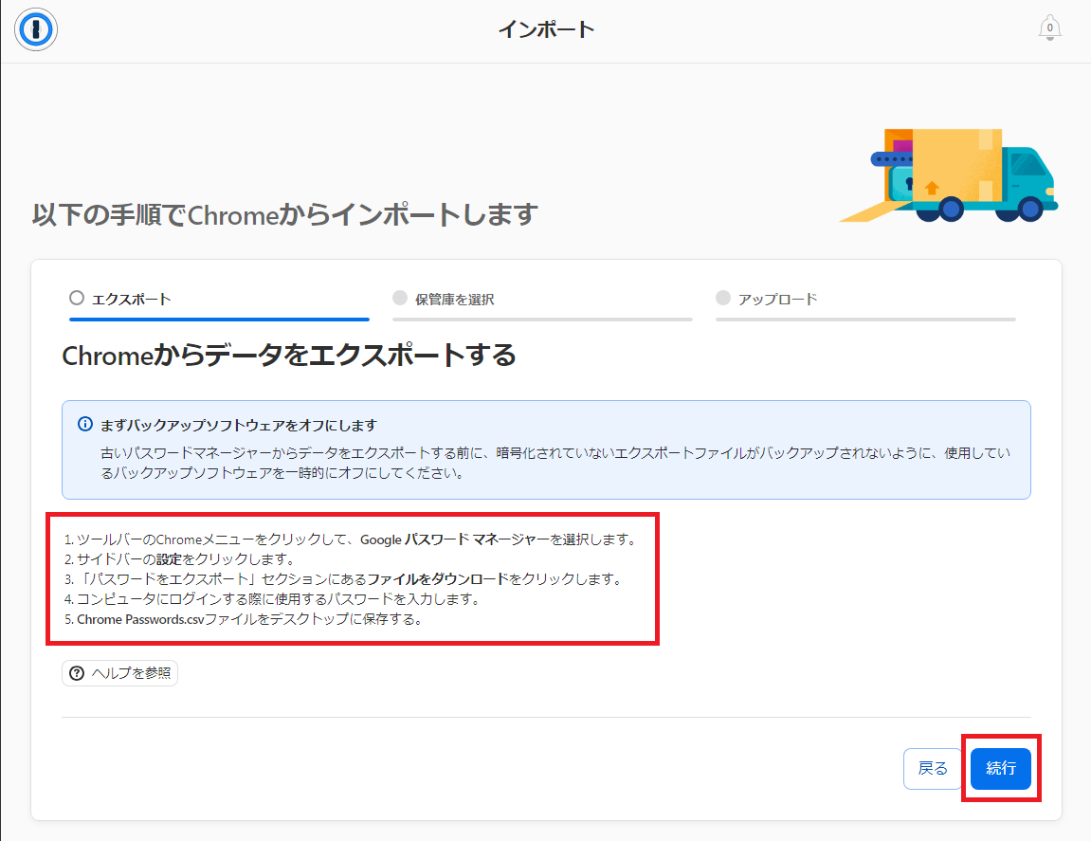
Task: Click heading Chromeからデータをエクスポートする
Action: 289,355
